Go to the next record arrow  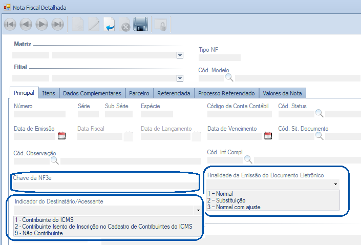pyautogui.click(x=41, y=24)
